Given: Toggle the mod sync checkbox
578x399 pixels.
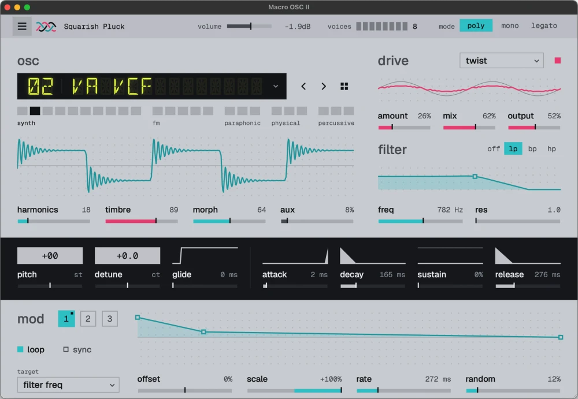Looking at the screenshot, I should 66,349.
